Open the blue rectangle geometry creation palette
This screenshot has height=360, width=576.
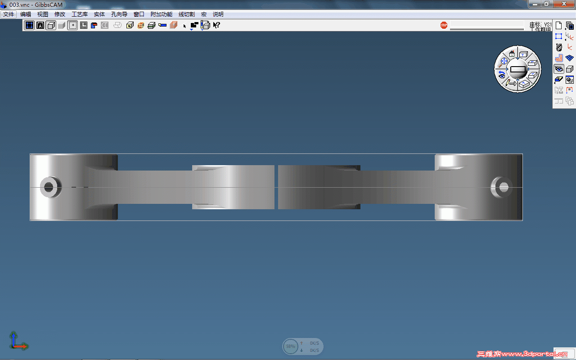tap(559, 36)
